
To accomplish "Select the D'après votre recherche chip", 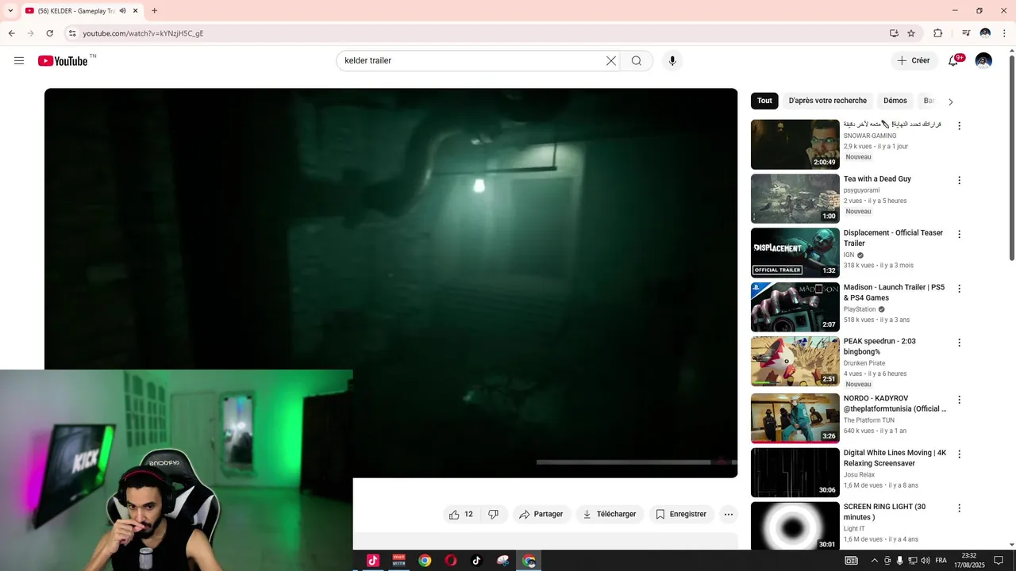I will [828, 101].
